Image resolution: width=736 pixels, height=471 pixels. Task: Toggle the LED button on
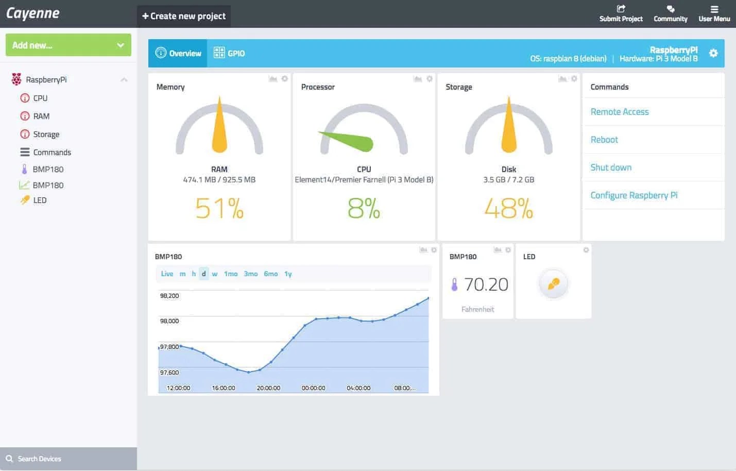(554, 284)
